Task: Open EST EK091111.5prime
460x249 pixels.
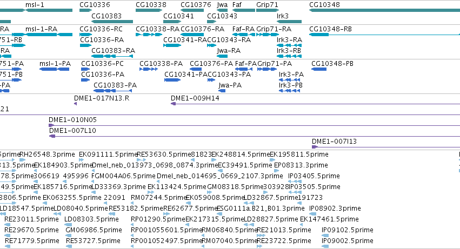Action: tap(82, 160)
